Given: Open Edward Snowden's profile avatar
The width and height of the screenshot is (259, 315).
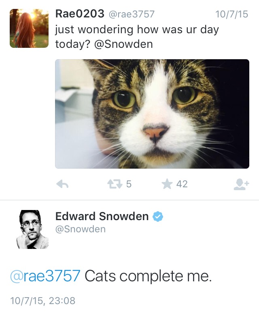Looking at the screenshot, I should pos(32,229).
